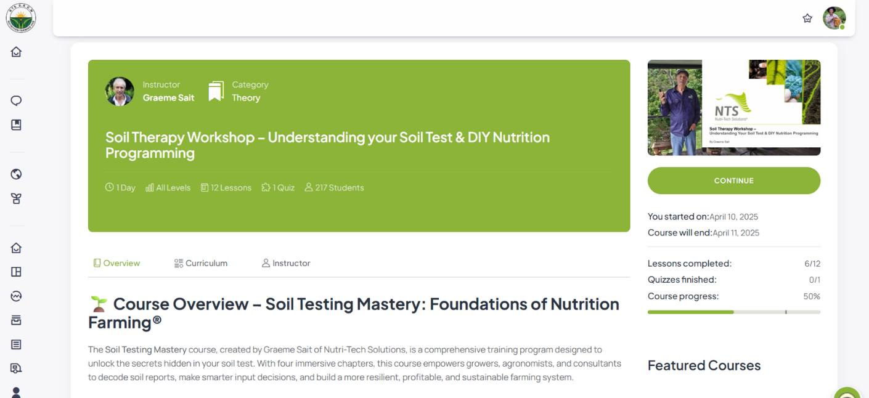
Task: Switch to the Instructor tab
Action: click(286, 263)
